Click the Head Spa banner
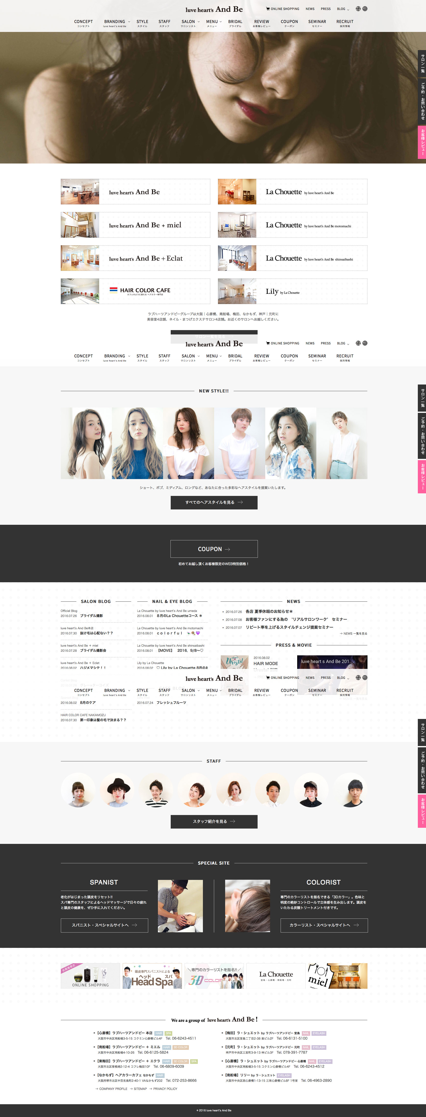This screenshot has height=1117, width=426. tap(152, 976)
